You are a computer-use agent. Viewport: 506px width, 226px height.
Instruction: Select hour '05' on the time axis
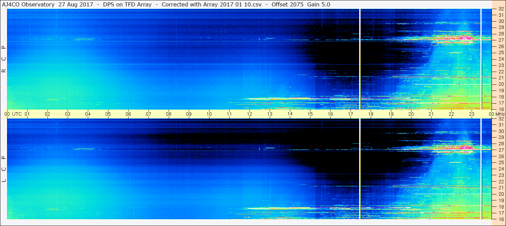[108, 114]
